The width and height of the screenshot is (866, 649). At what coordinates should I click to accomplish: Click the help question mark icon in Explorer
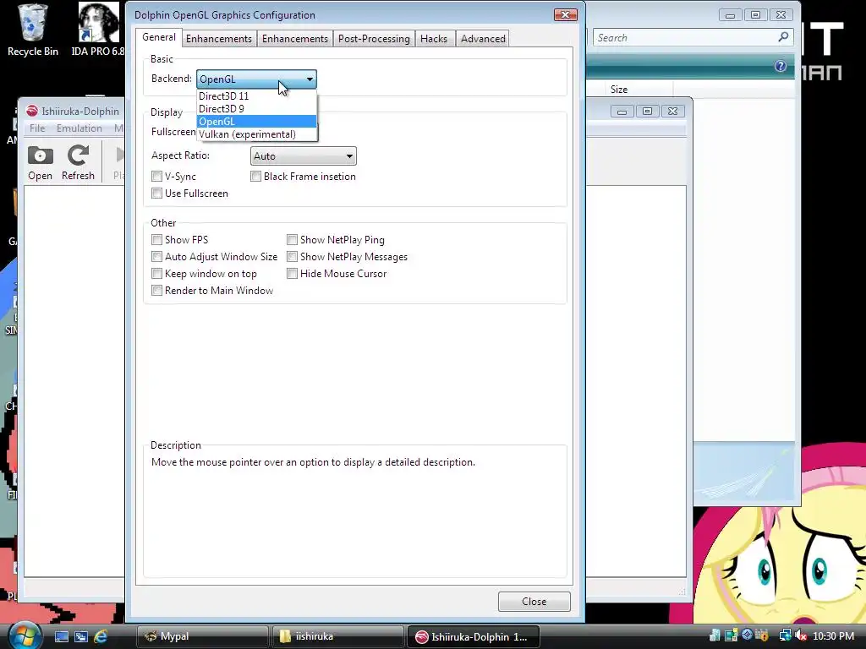point(780,66)
